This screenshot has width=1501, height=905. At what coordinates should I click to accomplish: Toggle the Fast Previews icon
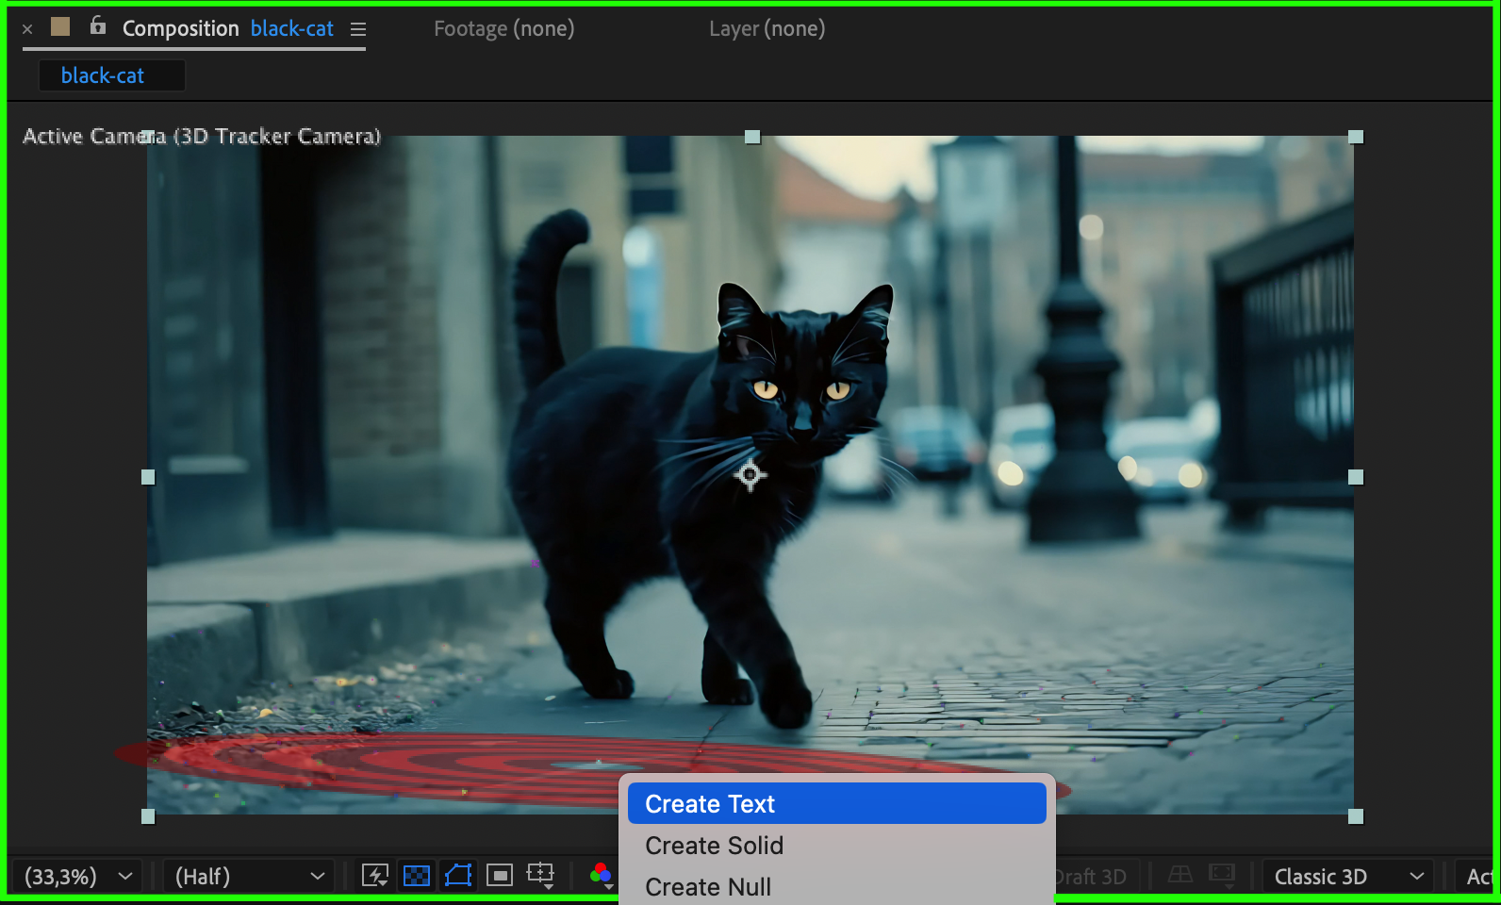[x=375, y=876]
